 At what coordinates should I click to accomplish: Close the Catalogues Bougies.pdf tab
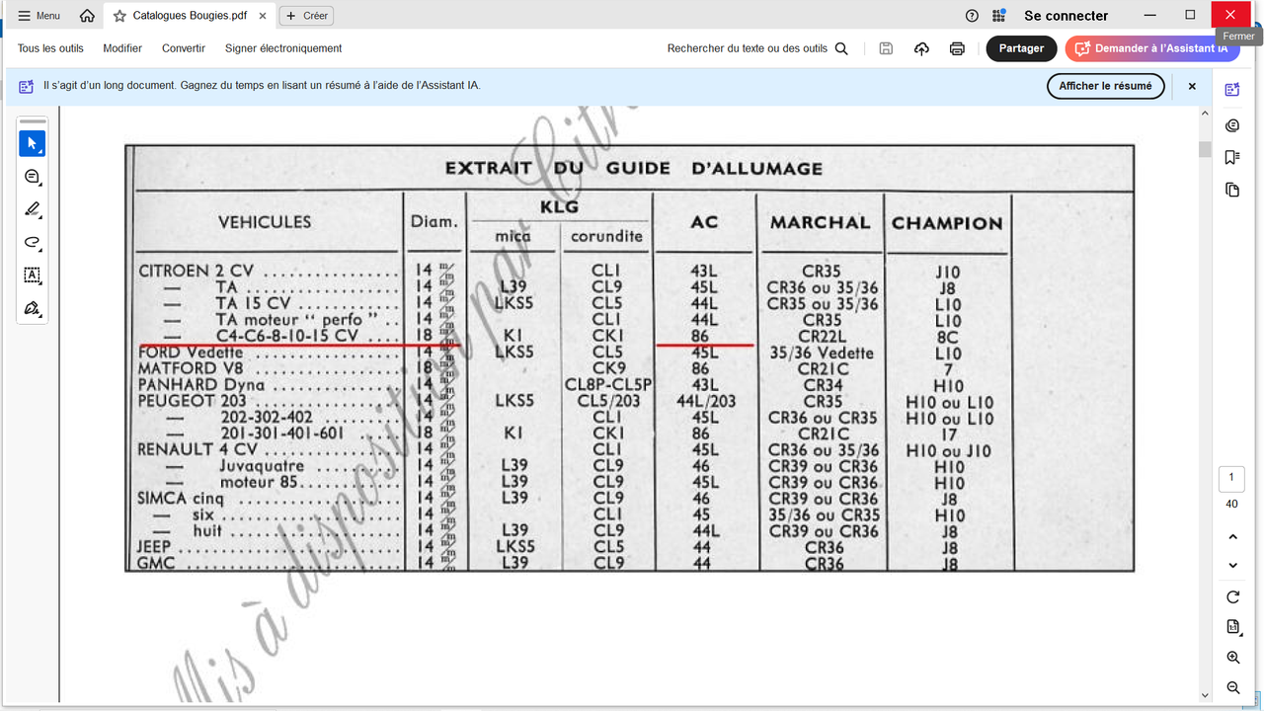coord(262,16)
